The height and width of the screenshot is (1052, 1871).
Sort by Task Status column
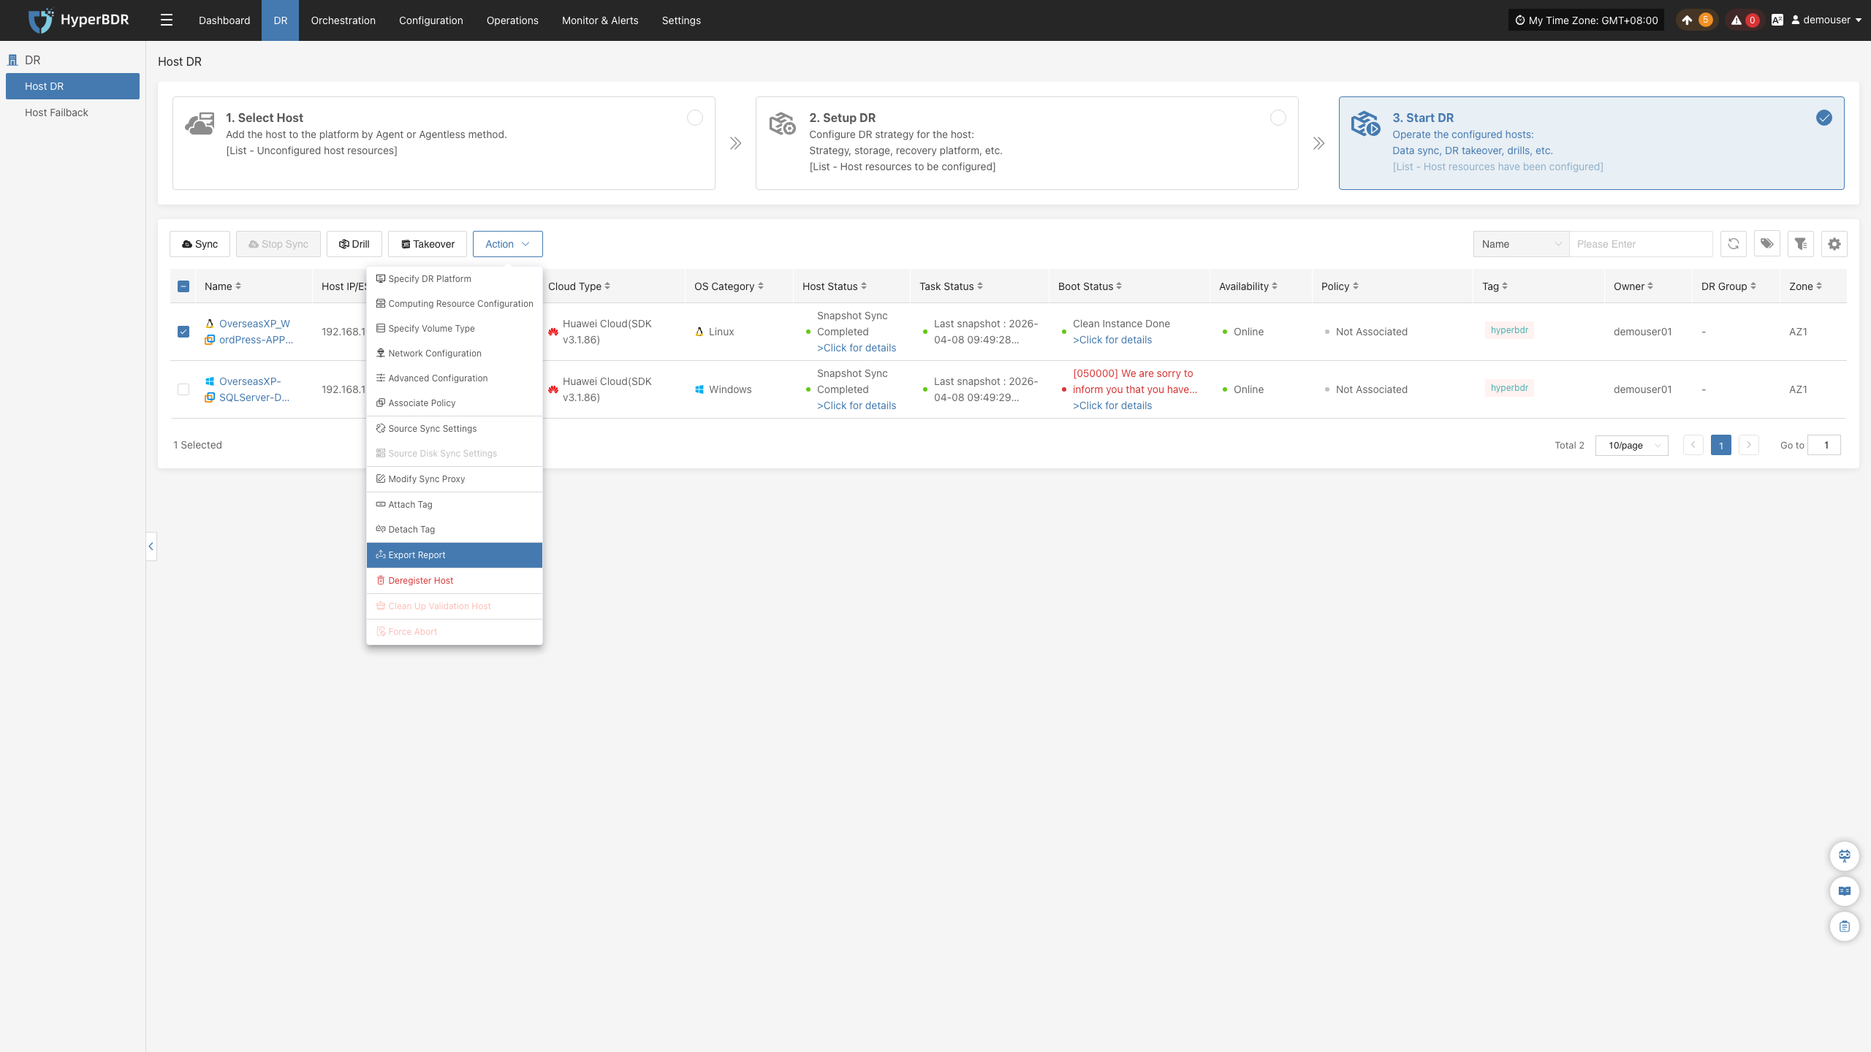pyautogui.click(x=980, y=286)
